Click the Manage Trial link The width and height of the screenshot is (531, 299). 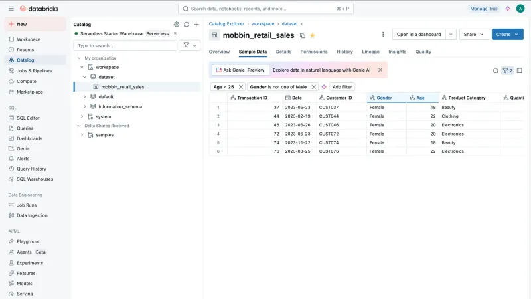coord(484,9)
